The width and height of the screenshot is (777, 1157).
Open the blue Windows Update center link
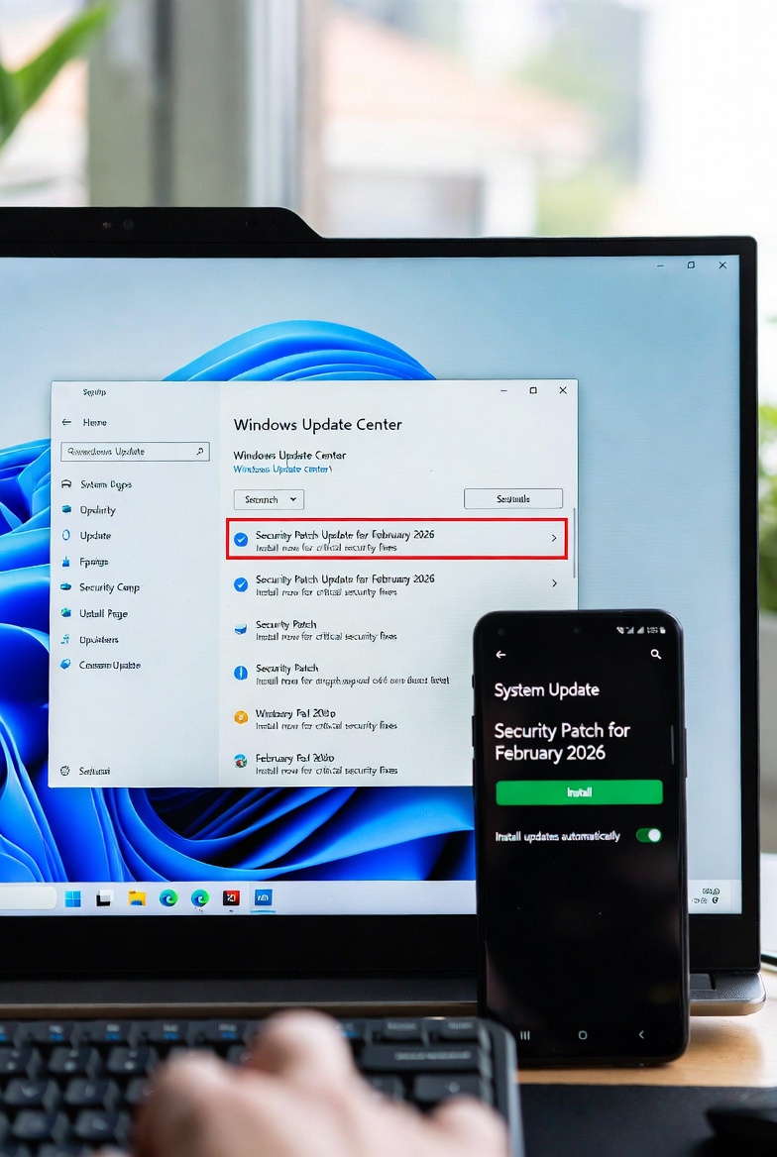[x=282, y=469]
